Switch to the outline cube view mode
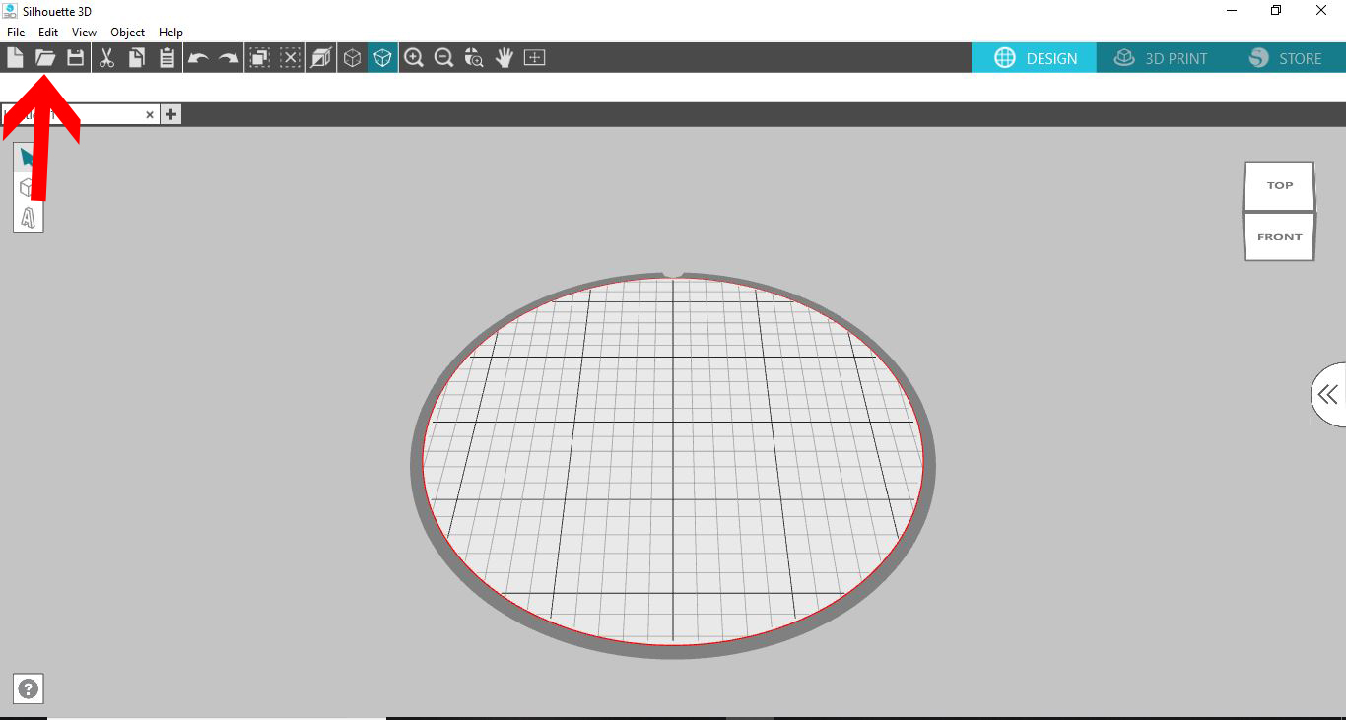1346x720 pixels. 352,58
